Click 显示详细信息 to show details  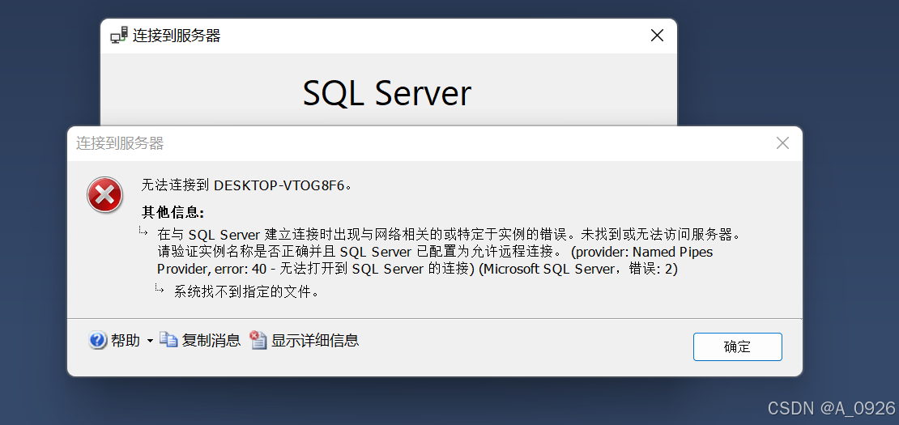click(x=315, y=341)
